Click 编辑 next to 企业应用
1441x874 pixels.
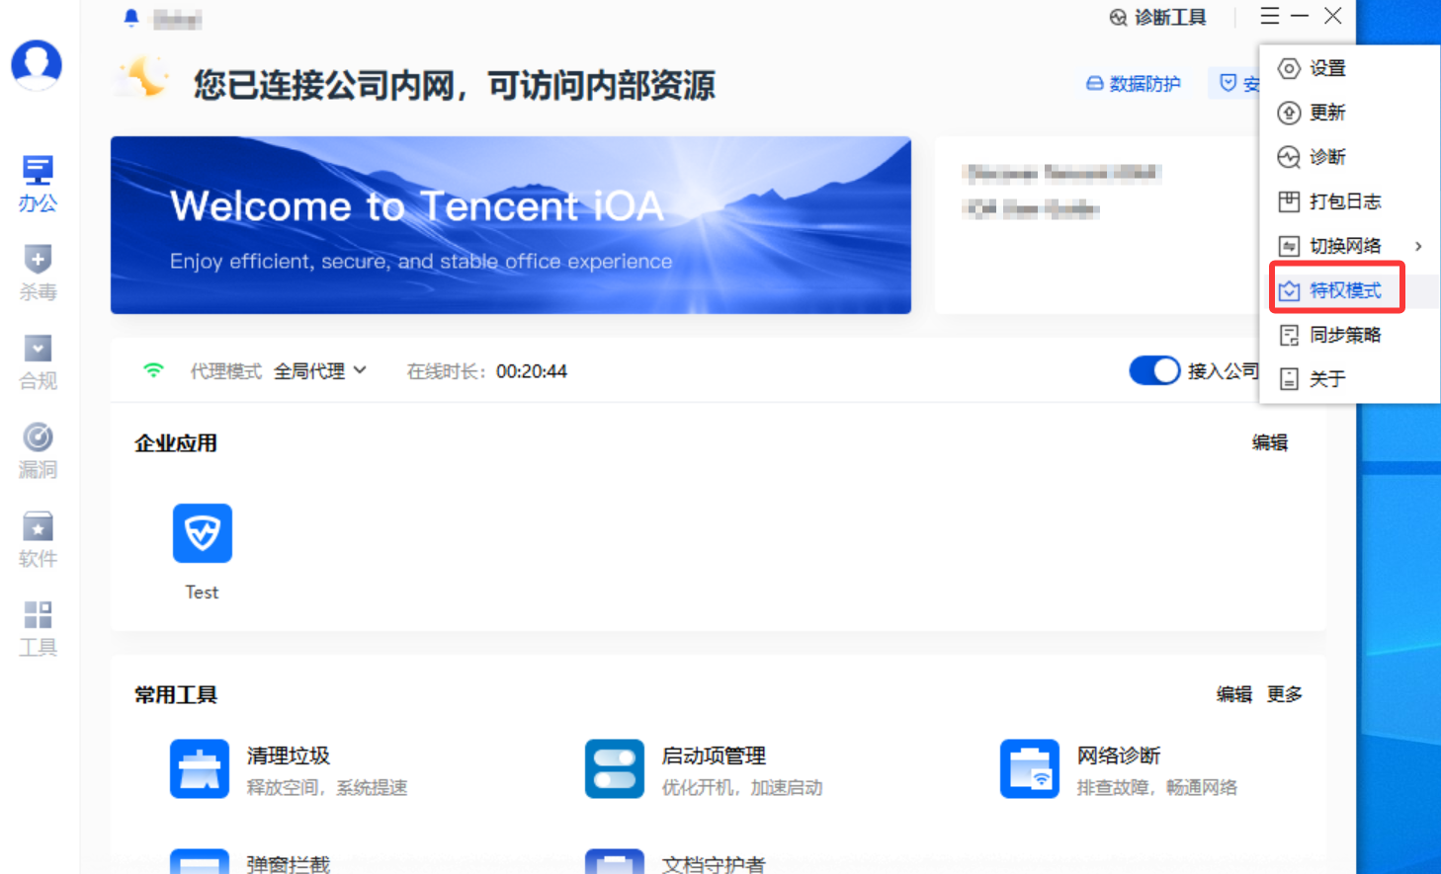click(x=1270, y=442)
